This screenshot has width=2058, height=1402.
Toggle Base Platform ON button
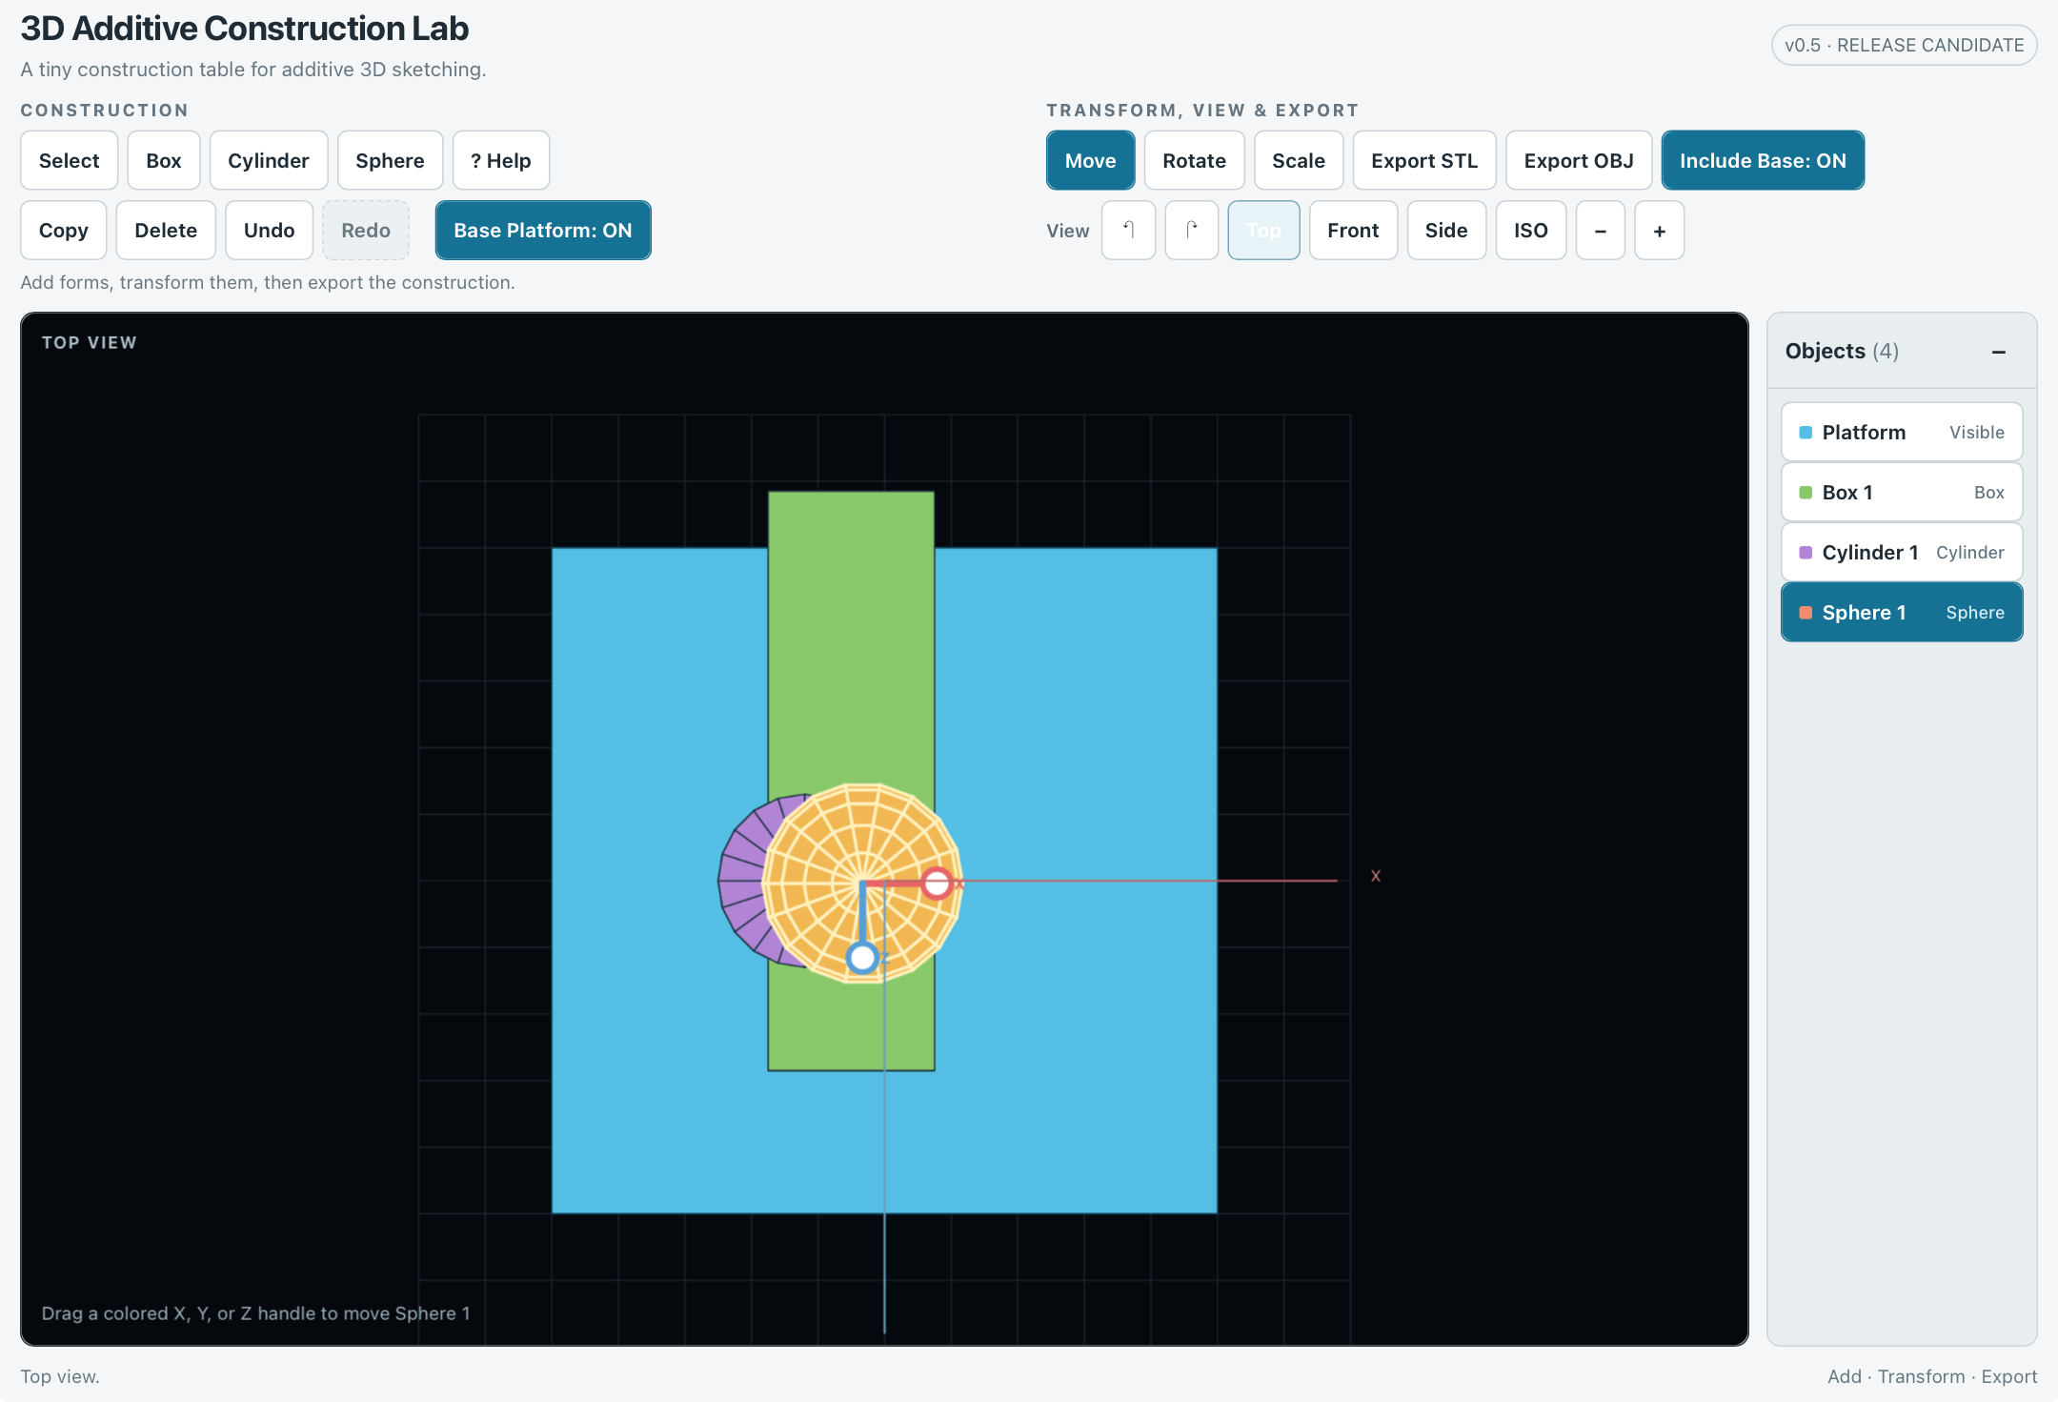(x=542, y=230)
